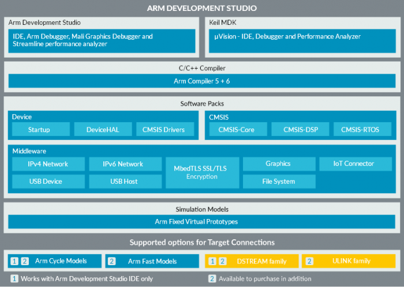Click the USB Host block
Image resolution: width=404 pixels, height=287 pixels.
pyautogui.click(x=124, y=182)
